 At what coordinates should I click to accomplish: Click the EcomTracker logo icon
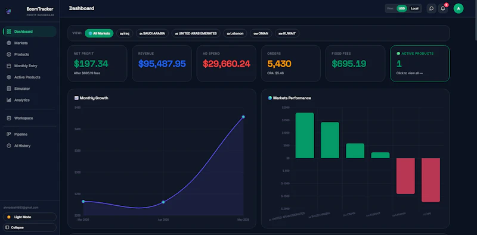[x=8, y=11]
